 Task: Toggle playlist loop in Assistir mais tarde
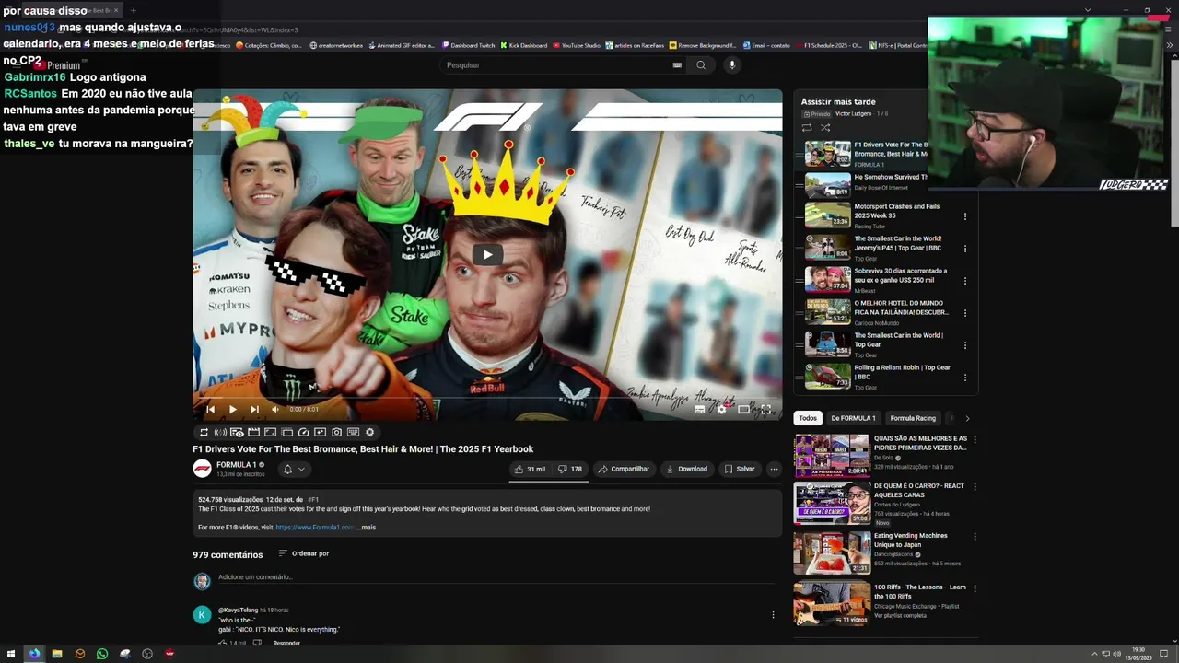click(807, 128)
